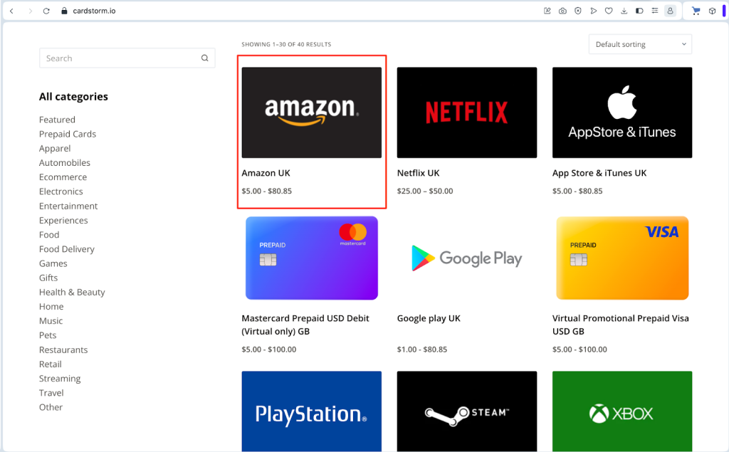Open the downloads icon in the toolbar

(624, 11)
